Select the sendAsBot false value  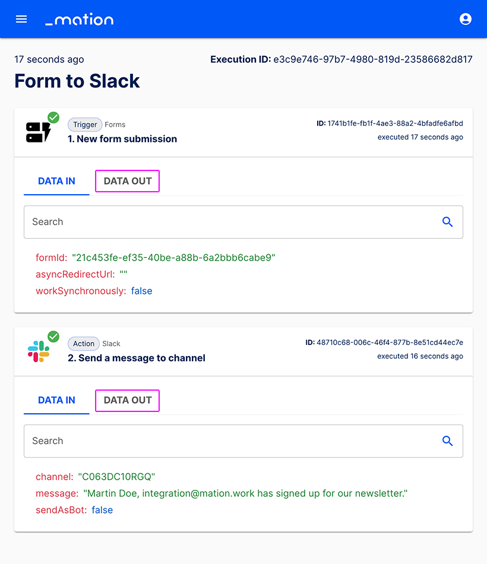tap(102, 510)
